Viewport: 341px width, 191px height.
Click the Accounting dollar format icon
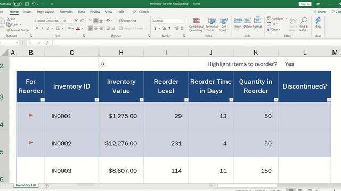(x=155, y=28)
